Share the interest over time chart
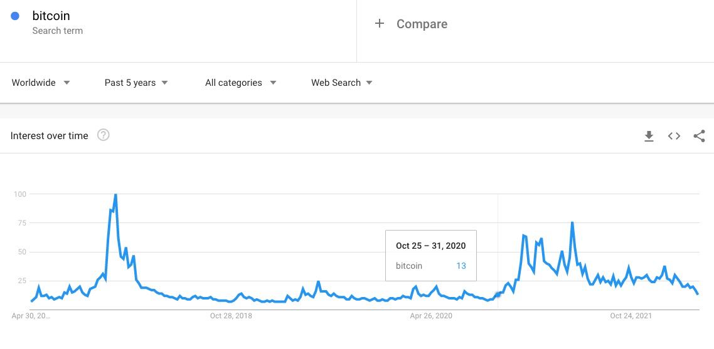This screenshot has width=714, height=349. (x=699, y=136)
